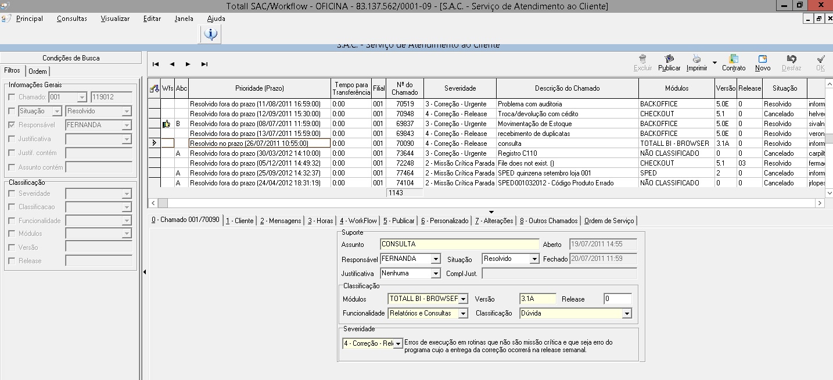The width and height of the screenshot is (833, 380).
Task: Click the Imprimir printer icon
Action: click(696, 59)
